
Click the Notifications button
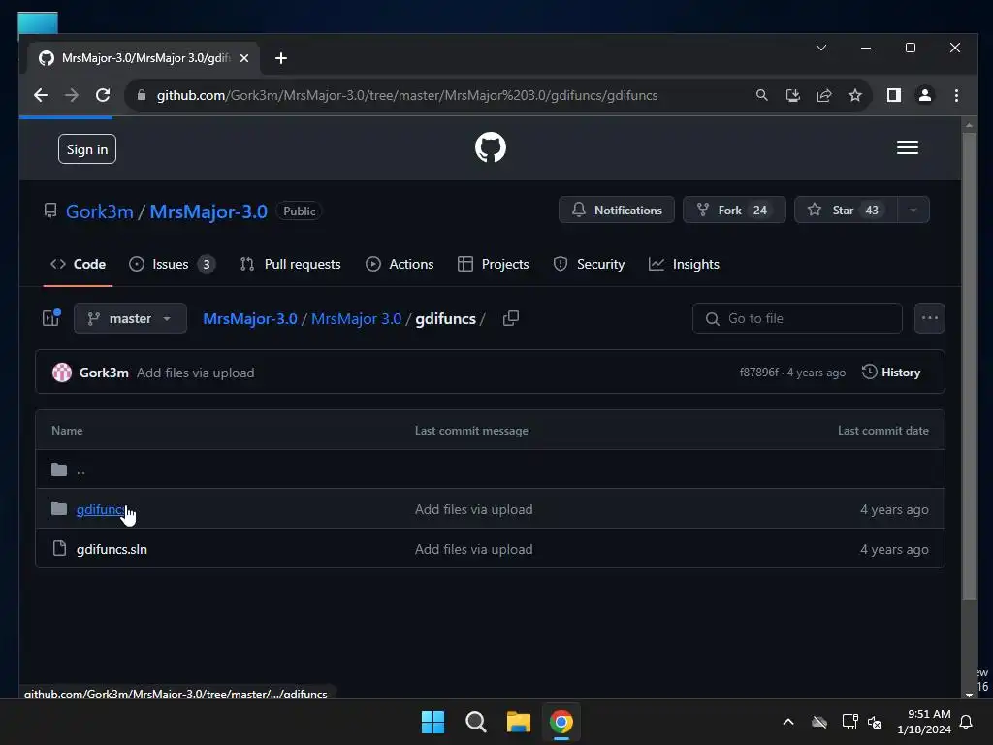616,211
